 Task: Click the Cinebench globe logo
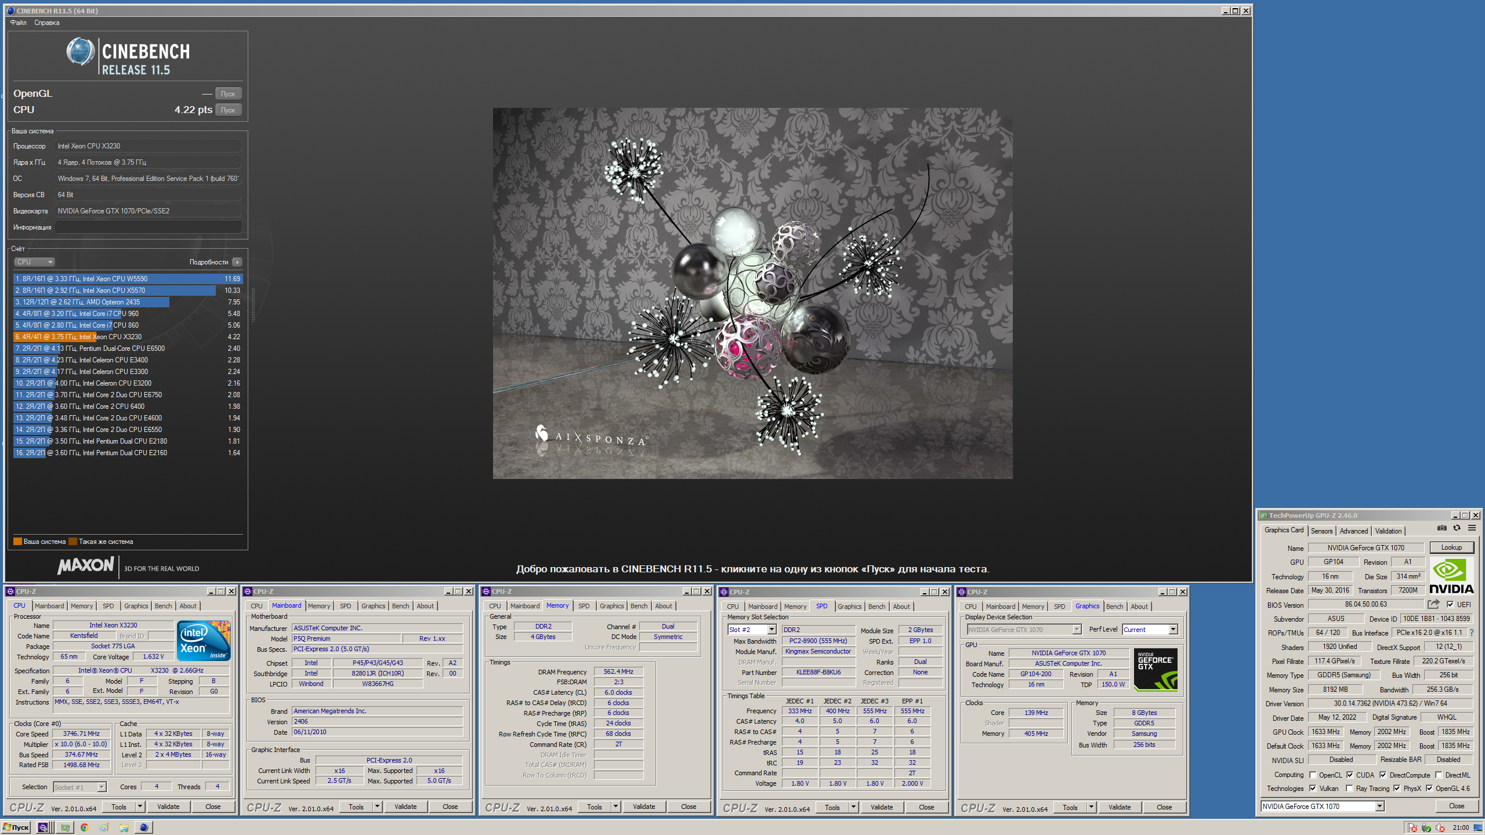coord(80,52)
